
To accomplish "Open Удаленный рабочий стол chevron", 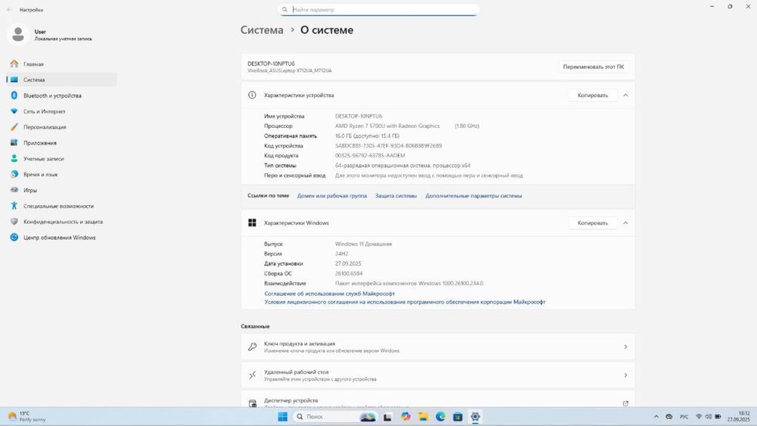I will [x=625, y=375].
